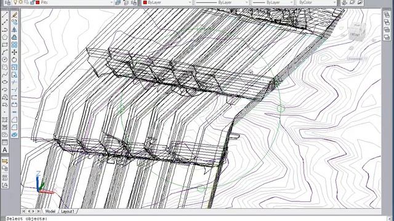Click the Trim tool
This screenshot has height=221, width=394.
pyautogui.click(x=14, y=82)
